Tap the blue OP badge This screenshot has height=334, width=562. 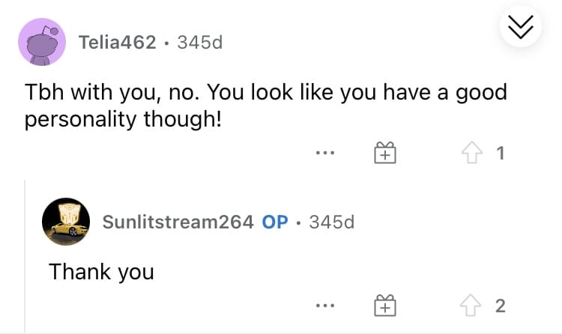[x=275, y=222]
